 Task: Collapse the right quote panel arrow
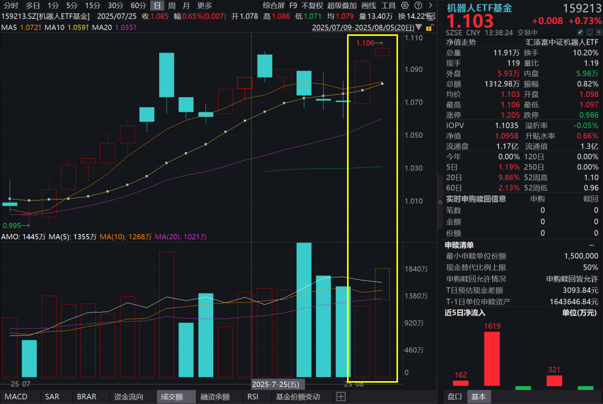coord(440,203)
